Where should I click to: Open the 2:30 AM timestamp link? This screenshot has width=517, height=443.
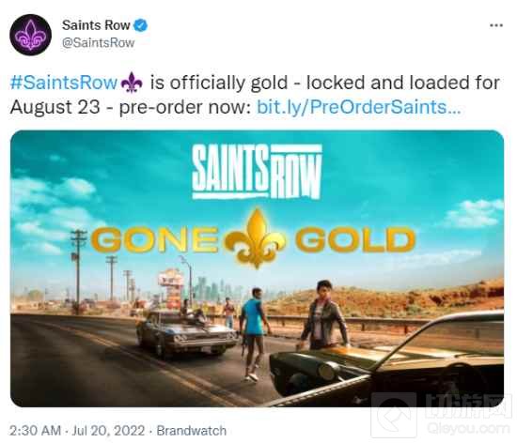tap(35, 431)
